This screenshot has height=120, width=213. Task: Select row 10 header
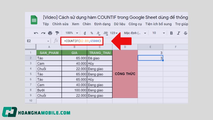tap(31, 101)
